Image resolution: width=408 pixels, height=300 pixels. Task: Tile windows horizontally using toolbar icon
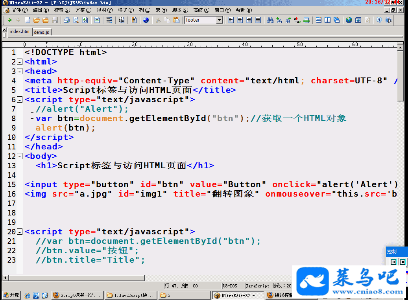point(319,20)
